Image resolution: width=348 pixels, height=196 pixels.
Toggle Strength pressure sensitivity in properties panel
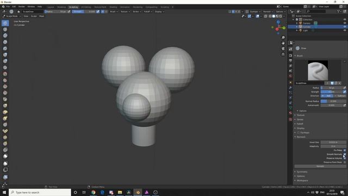(344, 92)
